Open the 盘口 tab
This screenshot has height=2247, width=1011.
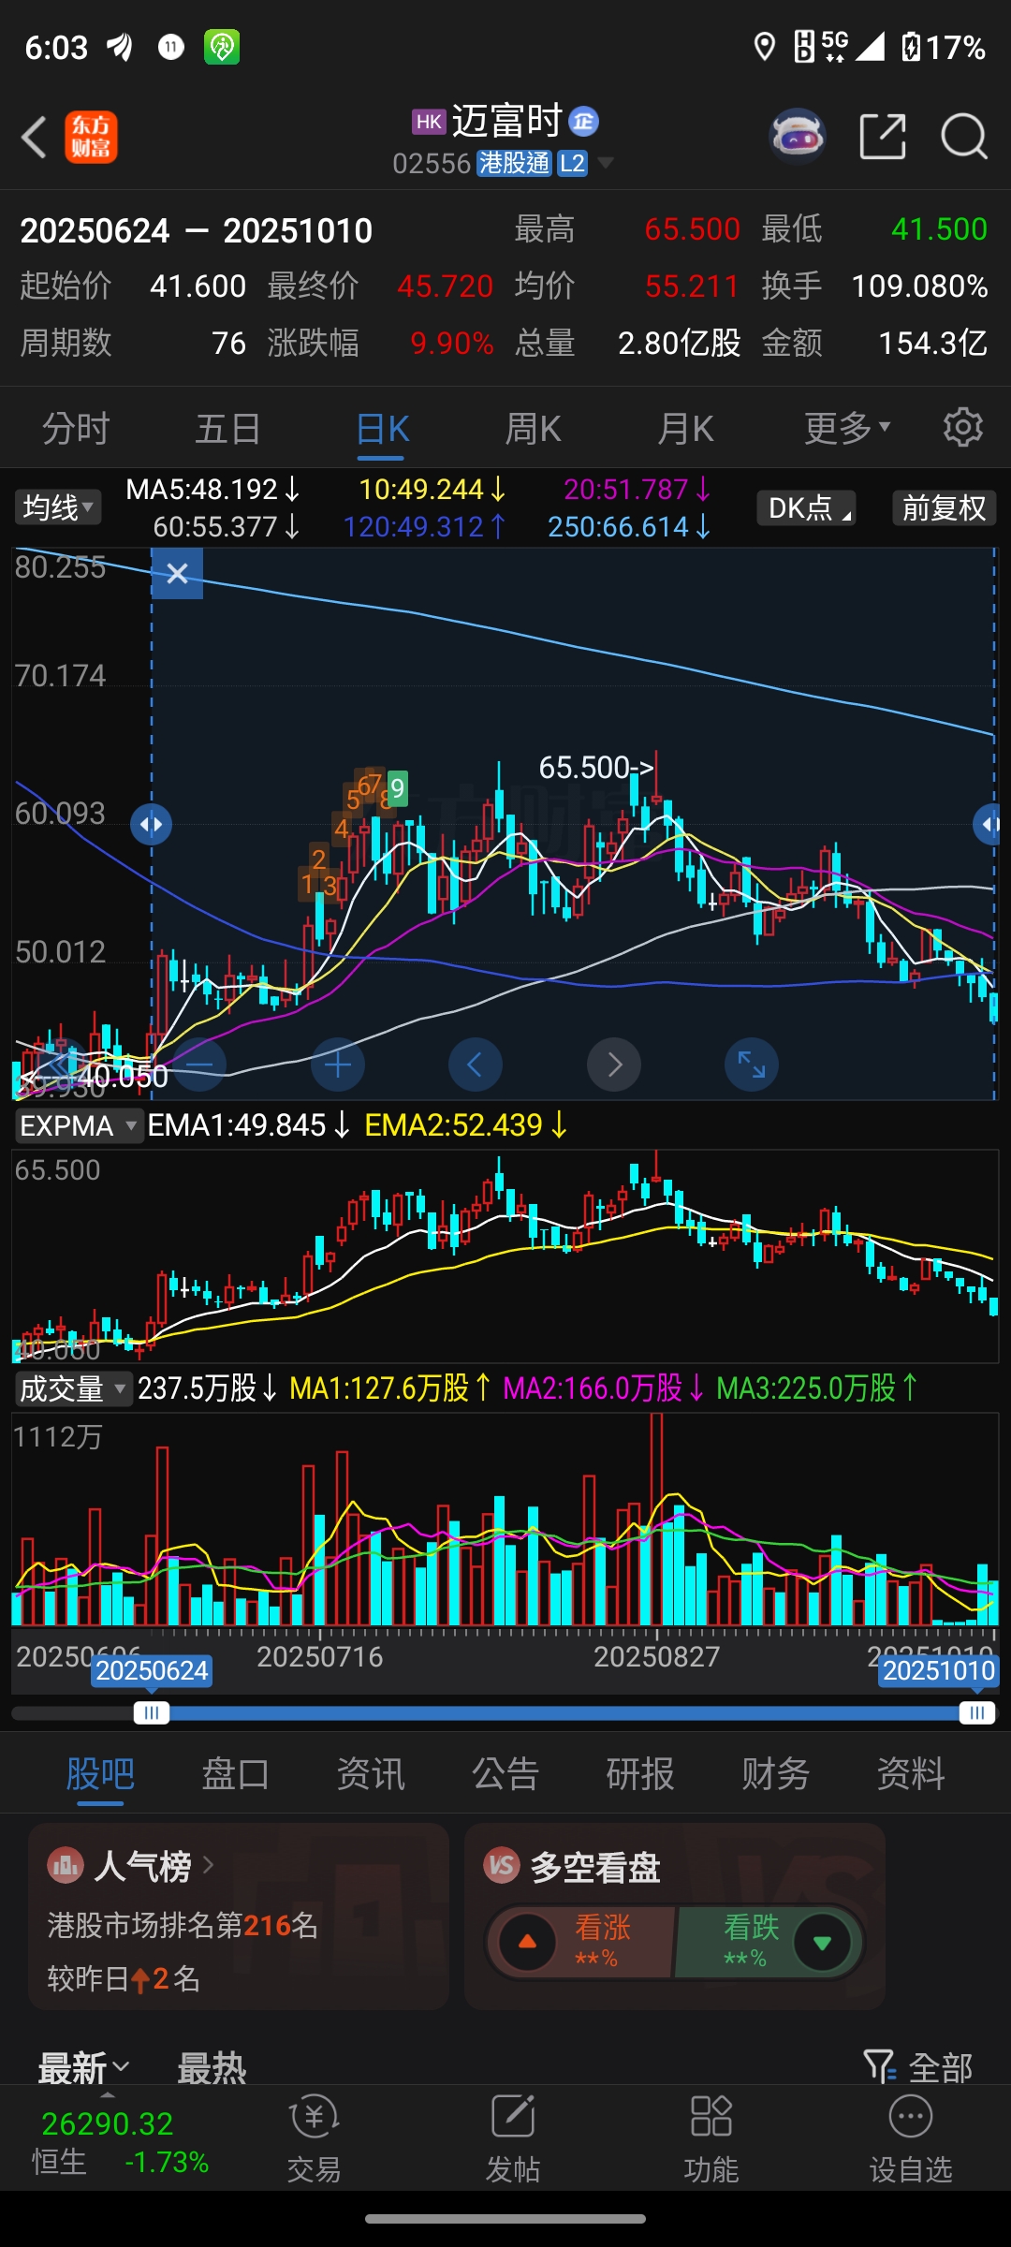click(236, 1773)
